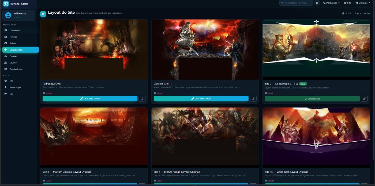Click the williamsrcu user avatar
Image resolution: width=375 pixels, height=186 pixels.
[x=8, y=15]
